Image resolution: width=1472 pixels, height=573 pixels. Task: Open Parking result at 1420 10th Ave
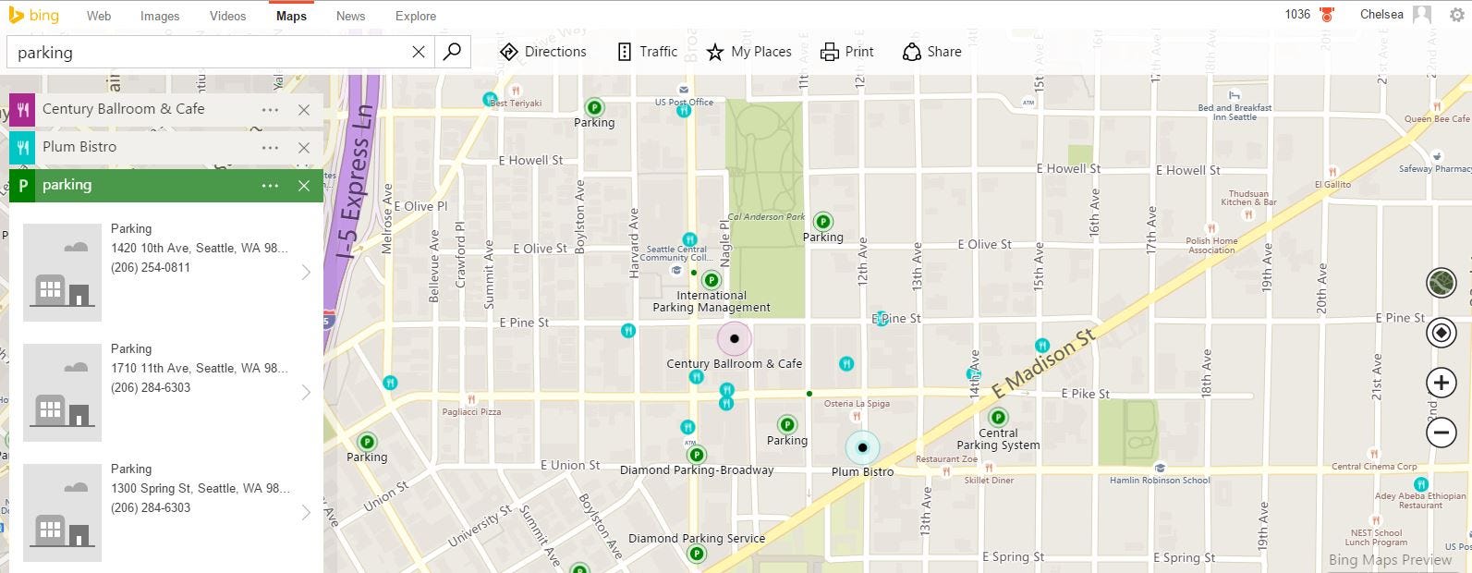(166, 272)
